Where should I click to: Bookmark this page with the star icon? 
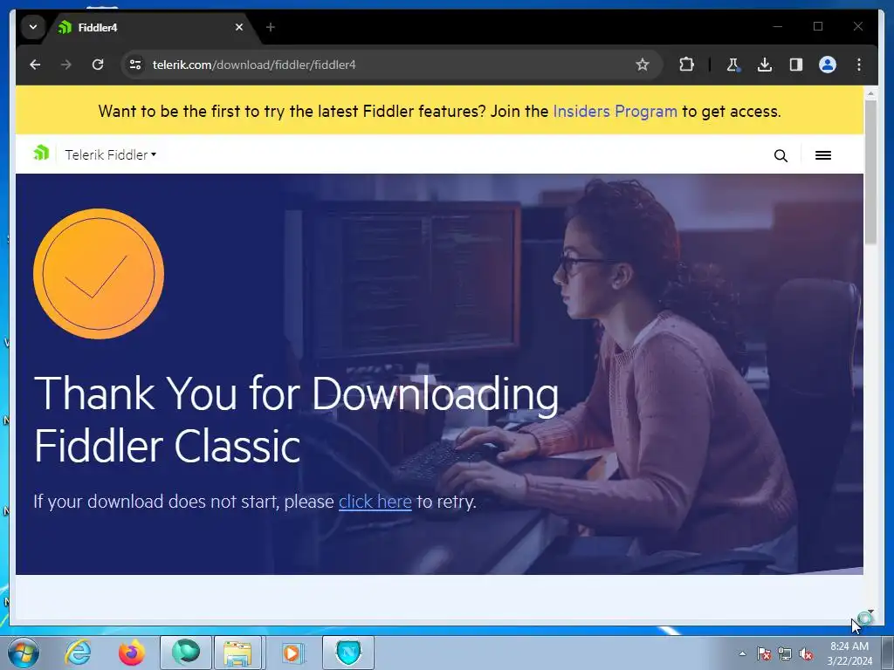click(x=642, y=65)
